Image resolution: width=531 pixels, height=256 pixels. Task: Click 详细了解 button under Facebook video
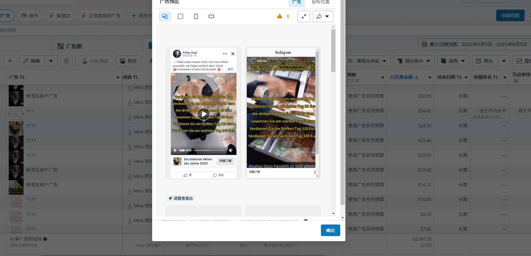(225, 161)
